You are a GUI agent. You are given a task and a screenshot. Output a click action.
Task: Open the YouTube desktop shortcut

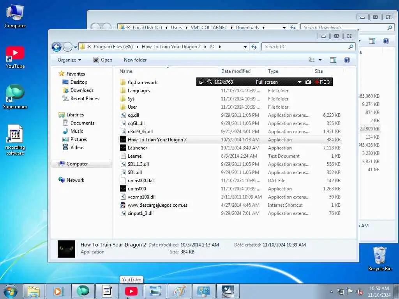(15, 57)
